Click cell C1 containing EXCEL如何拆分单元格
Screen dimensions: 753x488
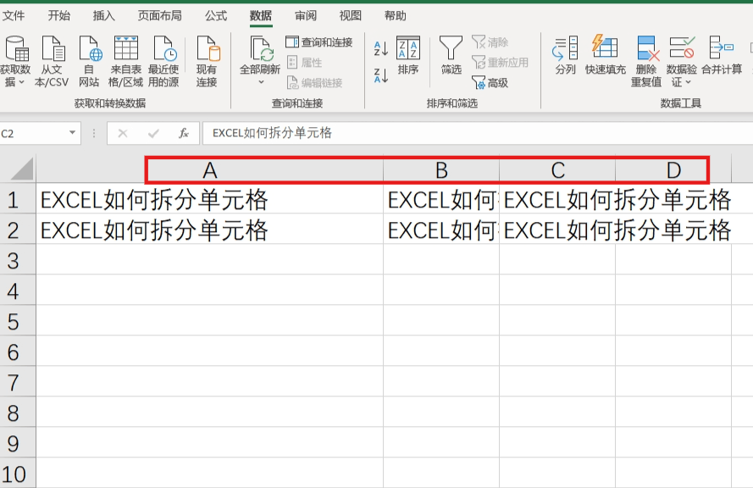[557, 200]
